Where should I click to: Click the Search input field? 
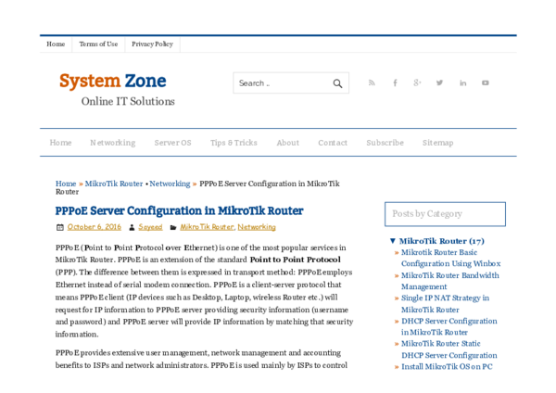(x=278, y=83)
